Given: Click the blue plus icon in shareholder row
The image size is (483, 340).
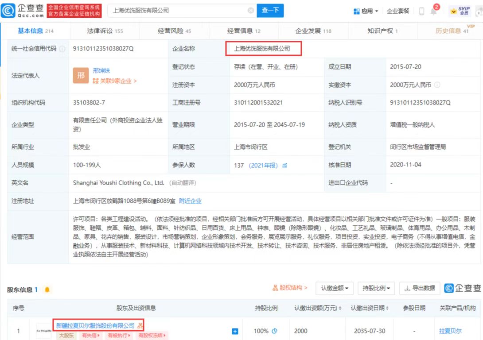Looking at the screenshot, I should 235,332.
